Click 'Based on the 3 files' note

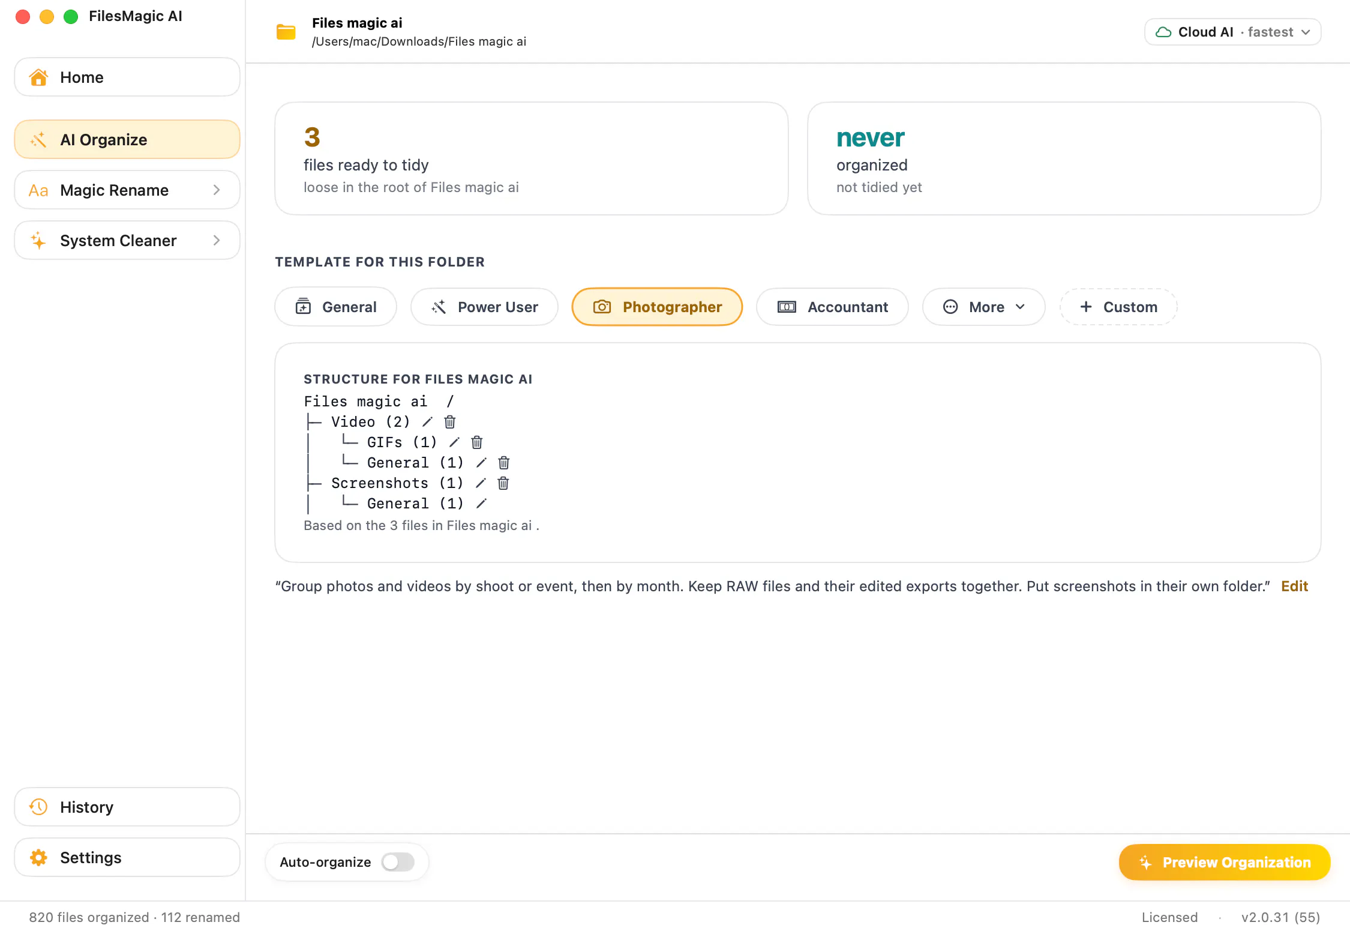tap(421, 525)
